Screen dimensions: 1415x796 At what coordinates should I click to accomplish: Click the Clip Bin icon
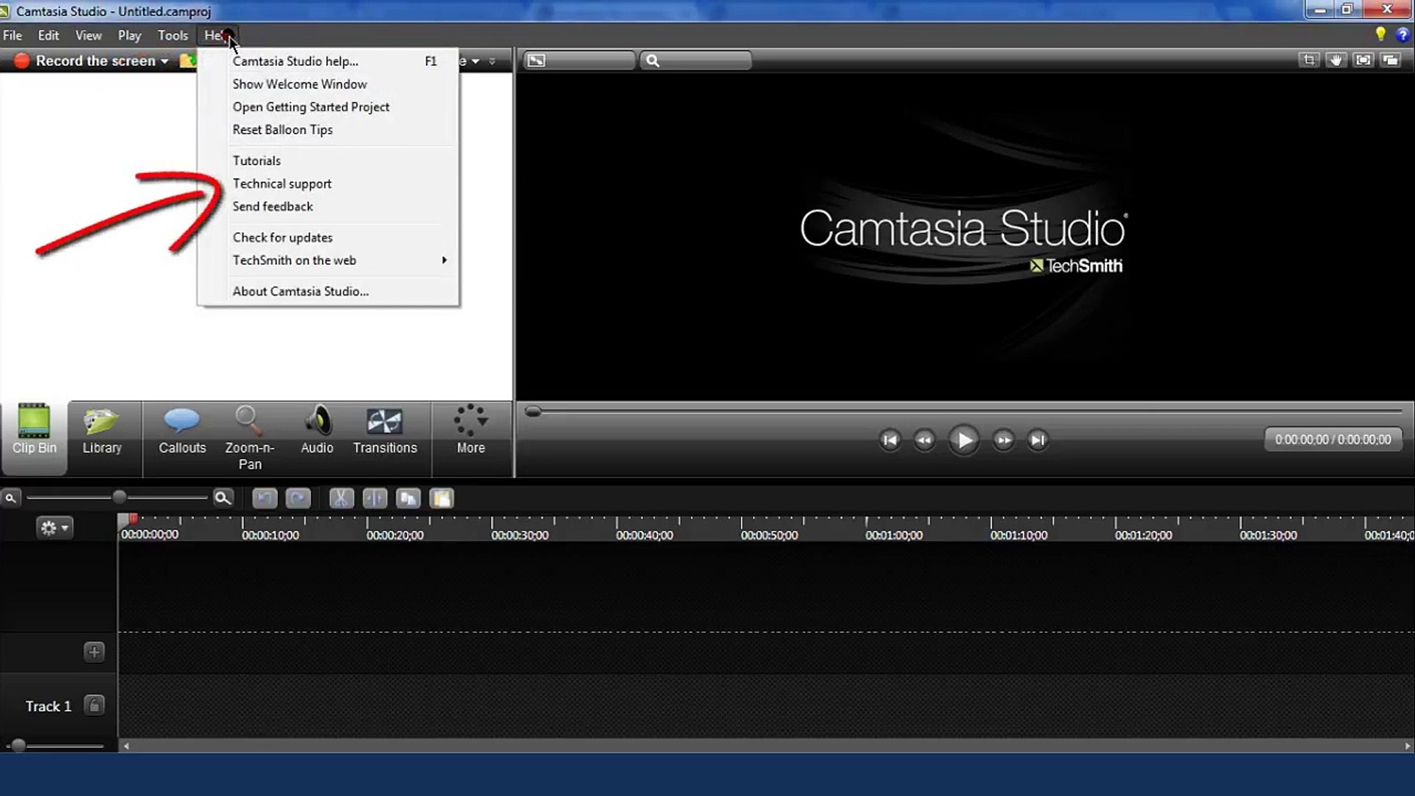pyautogui.click(x=34, y=430)
